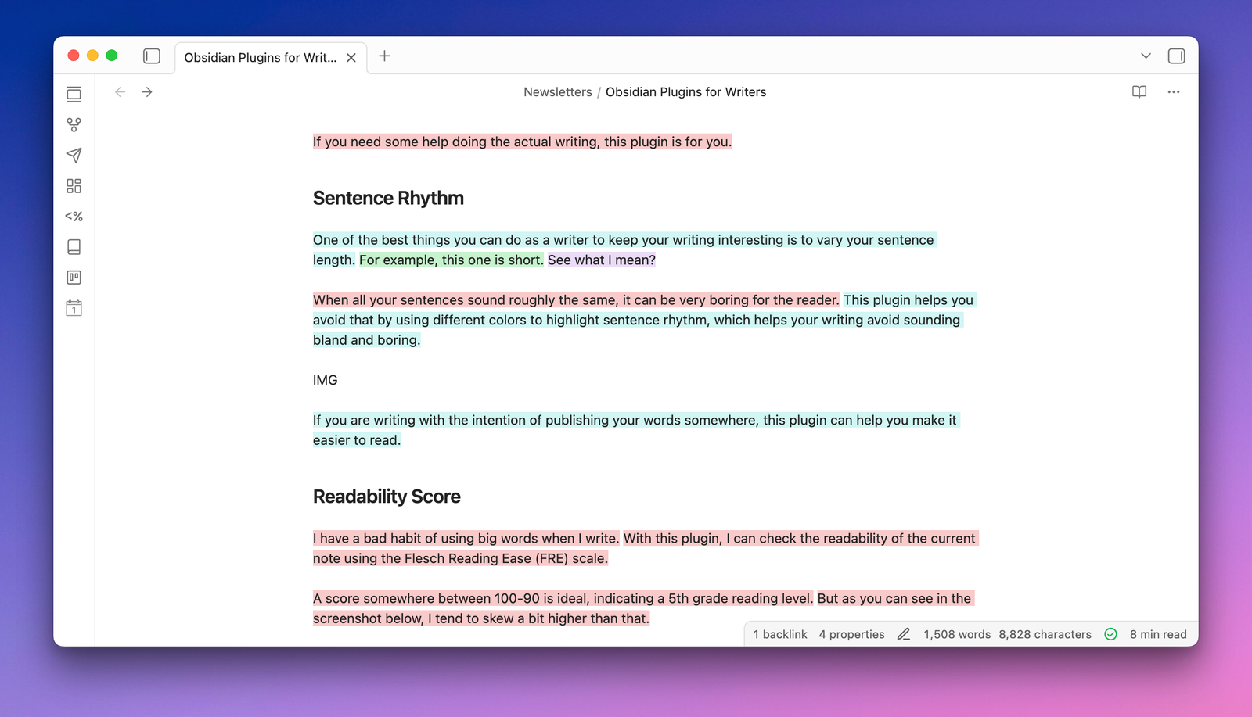Open the Newsletters breadcrumb link
This screenshot has width=1252, height=717.
[557, 91]
